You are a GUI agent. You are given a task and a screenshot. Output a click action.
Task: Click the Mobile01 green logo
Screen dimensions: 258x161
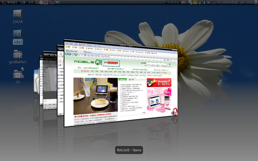point(88,62)
